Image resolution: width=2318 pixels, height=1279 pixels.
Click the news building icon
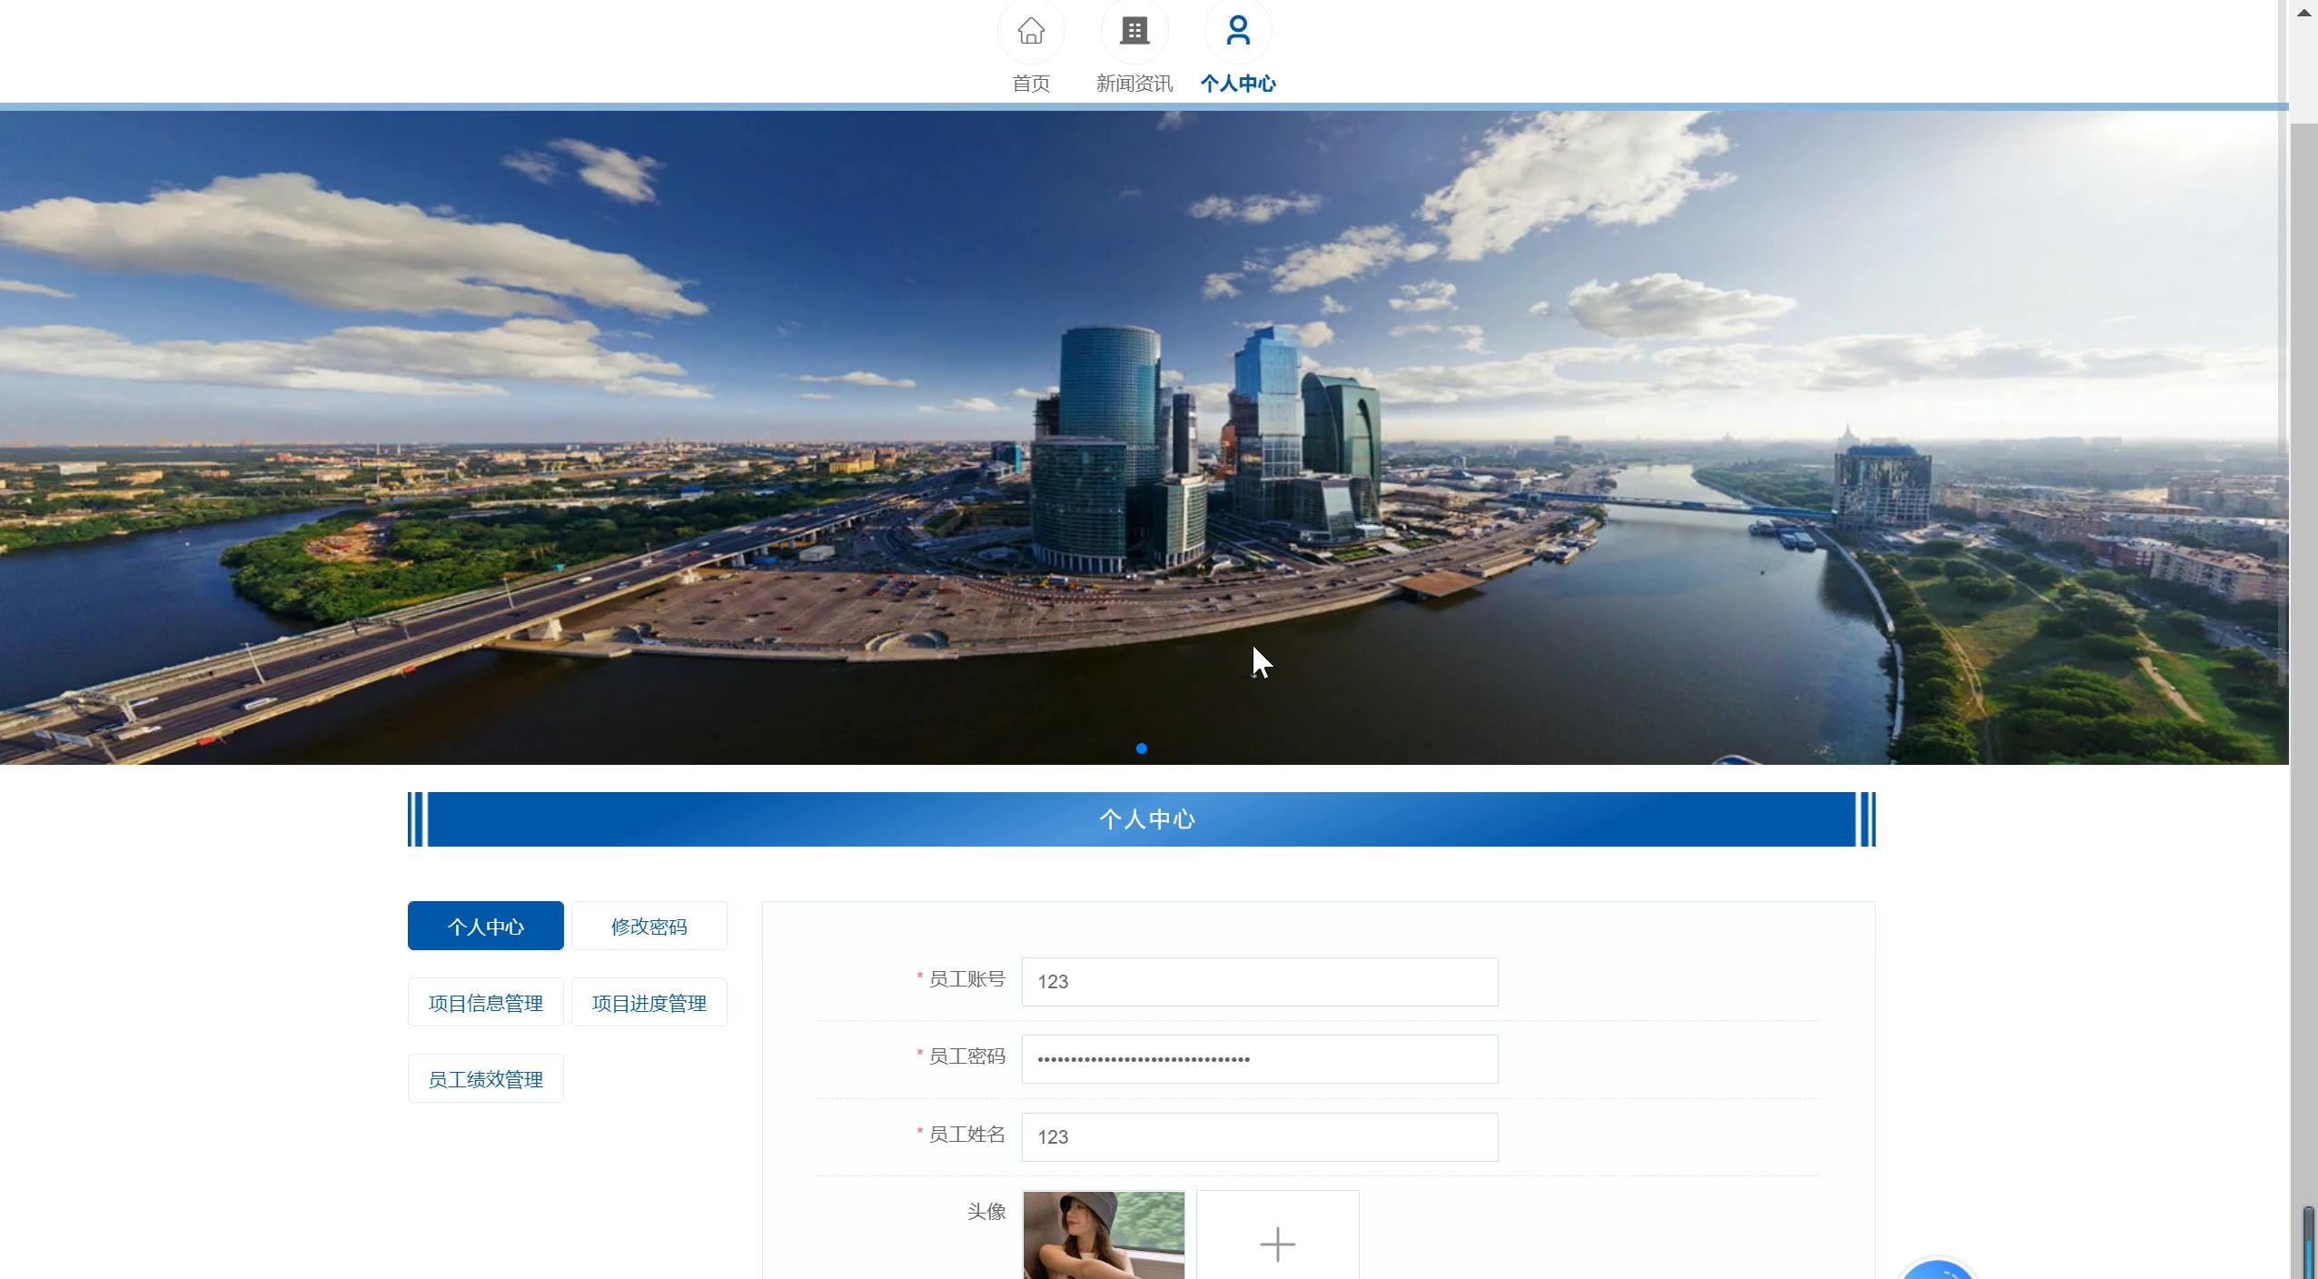pyautogui.click(x=1134, y=31)
